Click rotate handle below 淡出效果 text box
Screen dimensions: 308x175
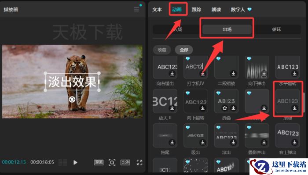(x=72, y=100)
